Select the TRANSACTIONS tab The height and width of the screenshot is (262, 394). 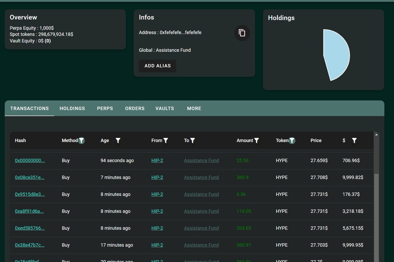pyautogui.click(x=29, y=108)
